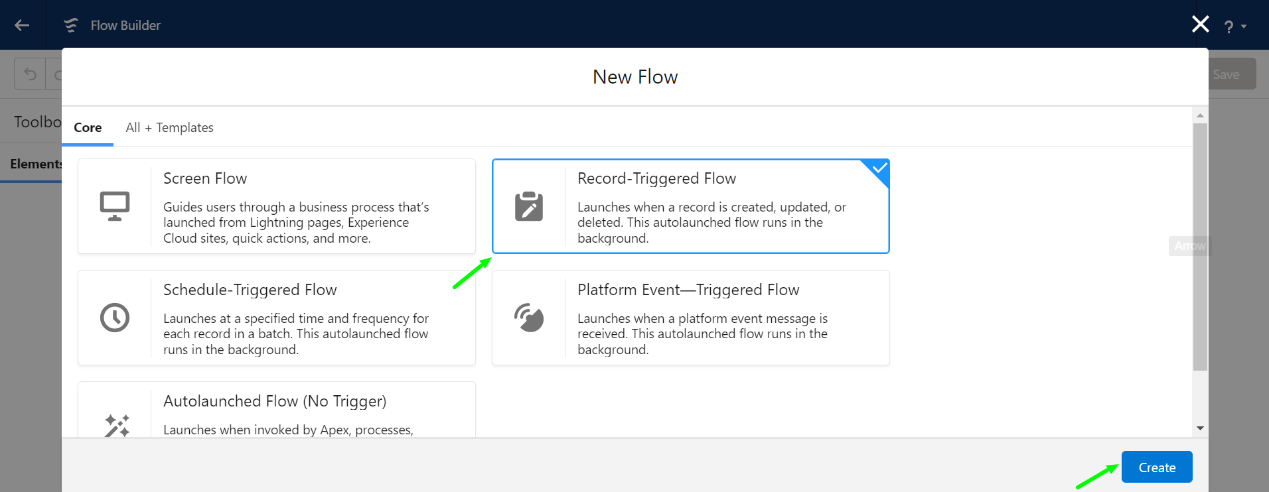1269x492 pixels.
Task: Click the Platform Event satellite dish icon
Action: tap(529, 318)
